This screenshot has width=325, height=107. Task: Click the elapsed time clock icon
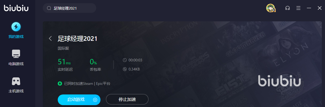click(125, 60)
